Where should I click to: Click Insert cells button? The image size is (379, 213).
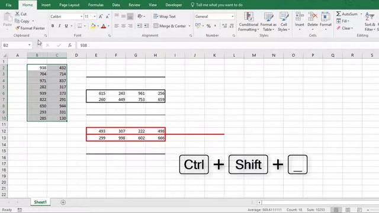point(300,21)
